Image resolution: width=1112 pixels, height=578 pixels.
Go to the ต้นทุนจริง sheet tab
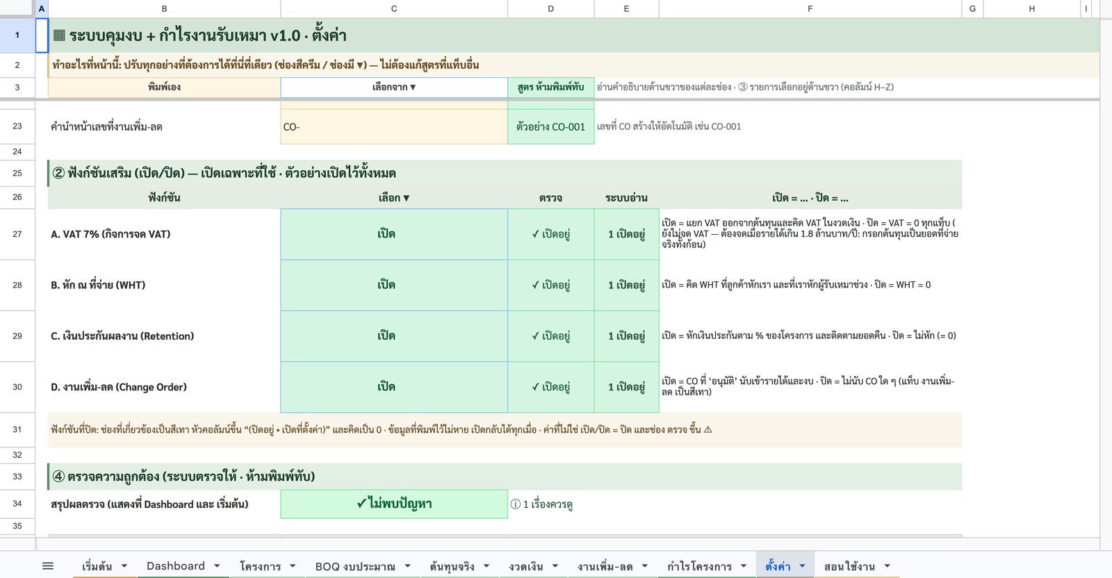(x=452, y=566)
